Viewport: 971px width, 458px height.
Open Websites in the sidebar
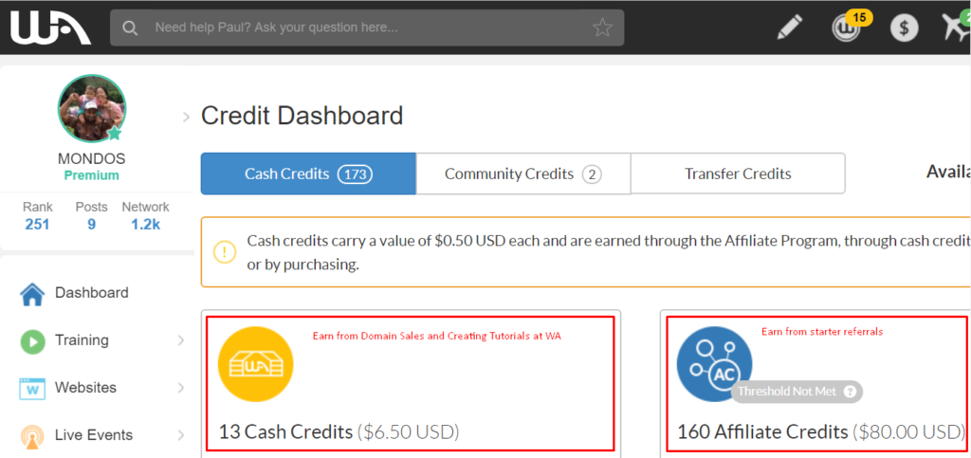(85, 388)
